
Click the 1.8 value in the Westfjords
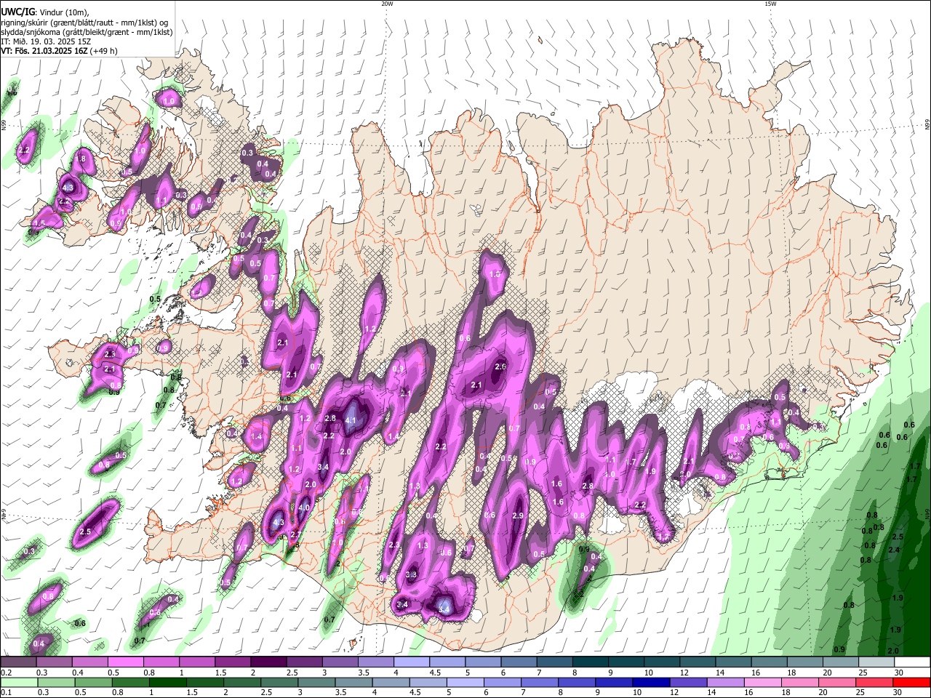81,159
